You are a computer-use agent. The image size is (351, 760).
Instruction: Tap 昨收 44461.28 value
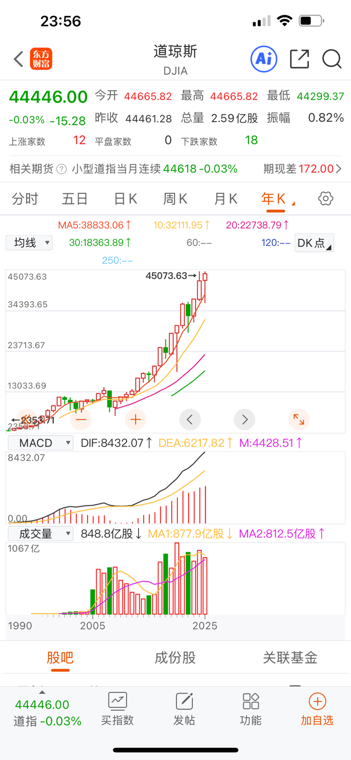[x=149, y=119]
